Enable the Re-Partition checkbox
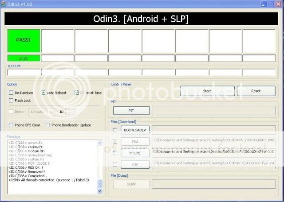The height and width of the screenshot is (202, 284). pos(11,93)
